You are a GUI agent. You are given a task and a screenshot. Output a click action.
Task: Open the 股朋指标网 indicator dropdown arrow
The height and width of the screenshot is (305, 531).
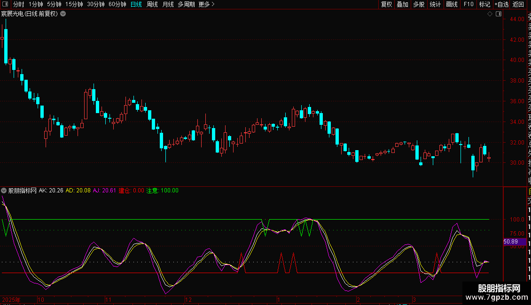tap(4, 191)
